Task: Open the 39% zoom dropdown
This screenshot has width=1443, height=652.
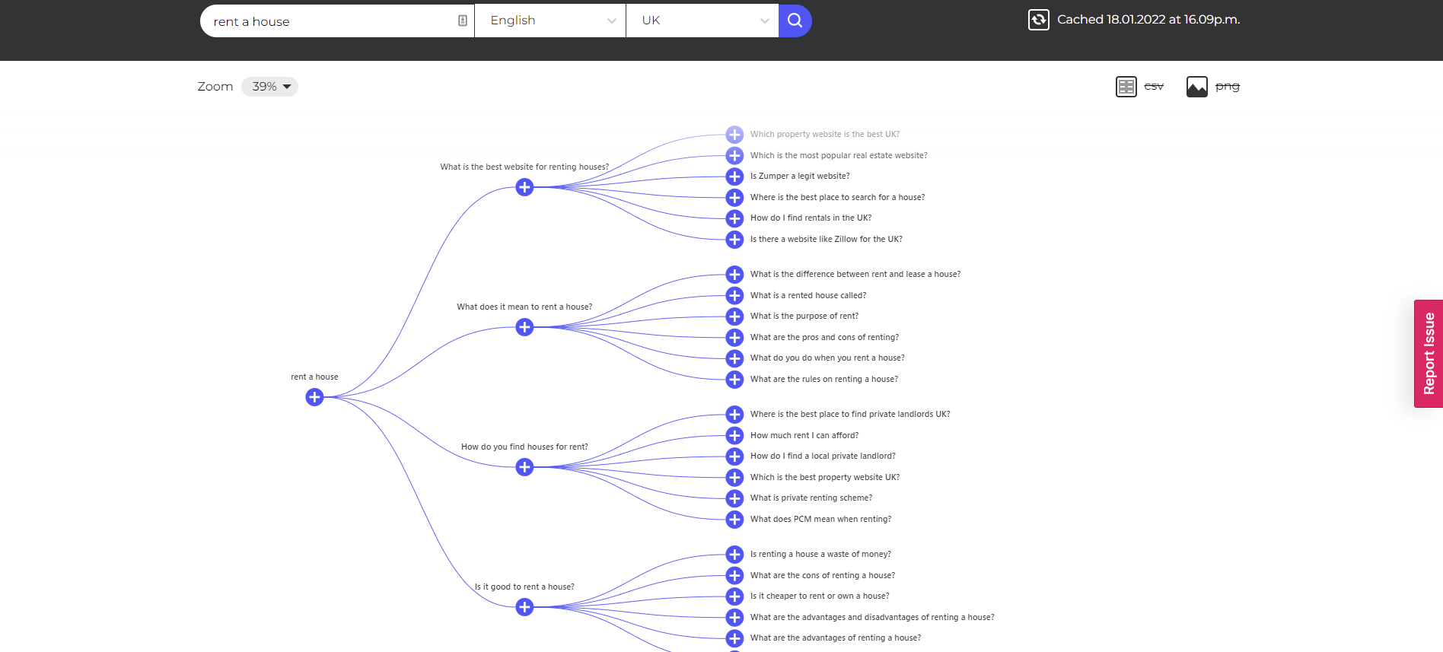Action: (270, 87)
